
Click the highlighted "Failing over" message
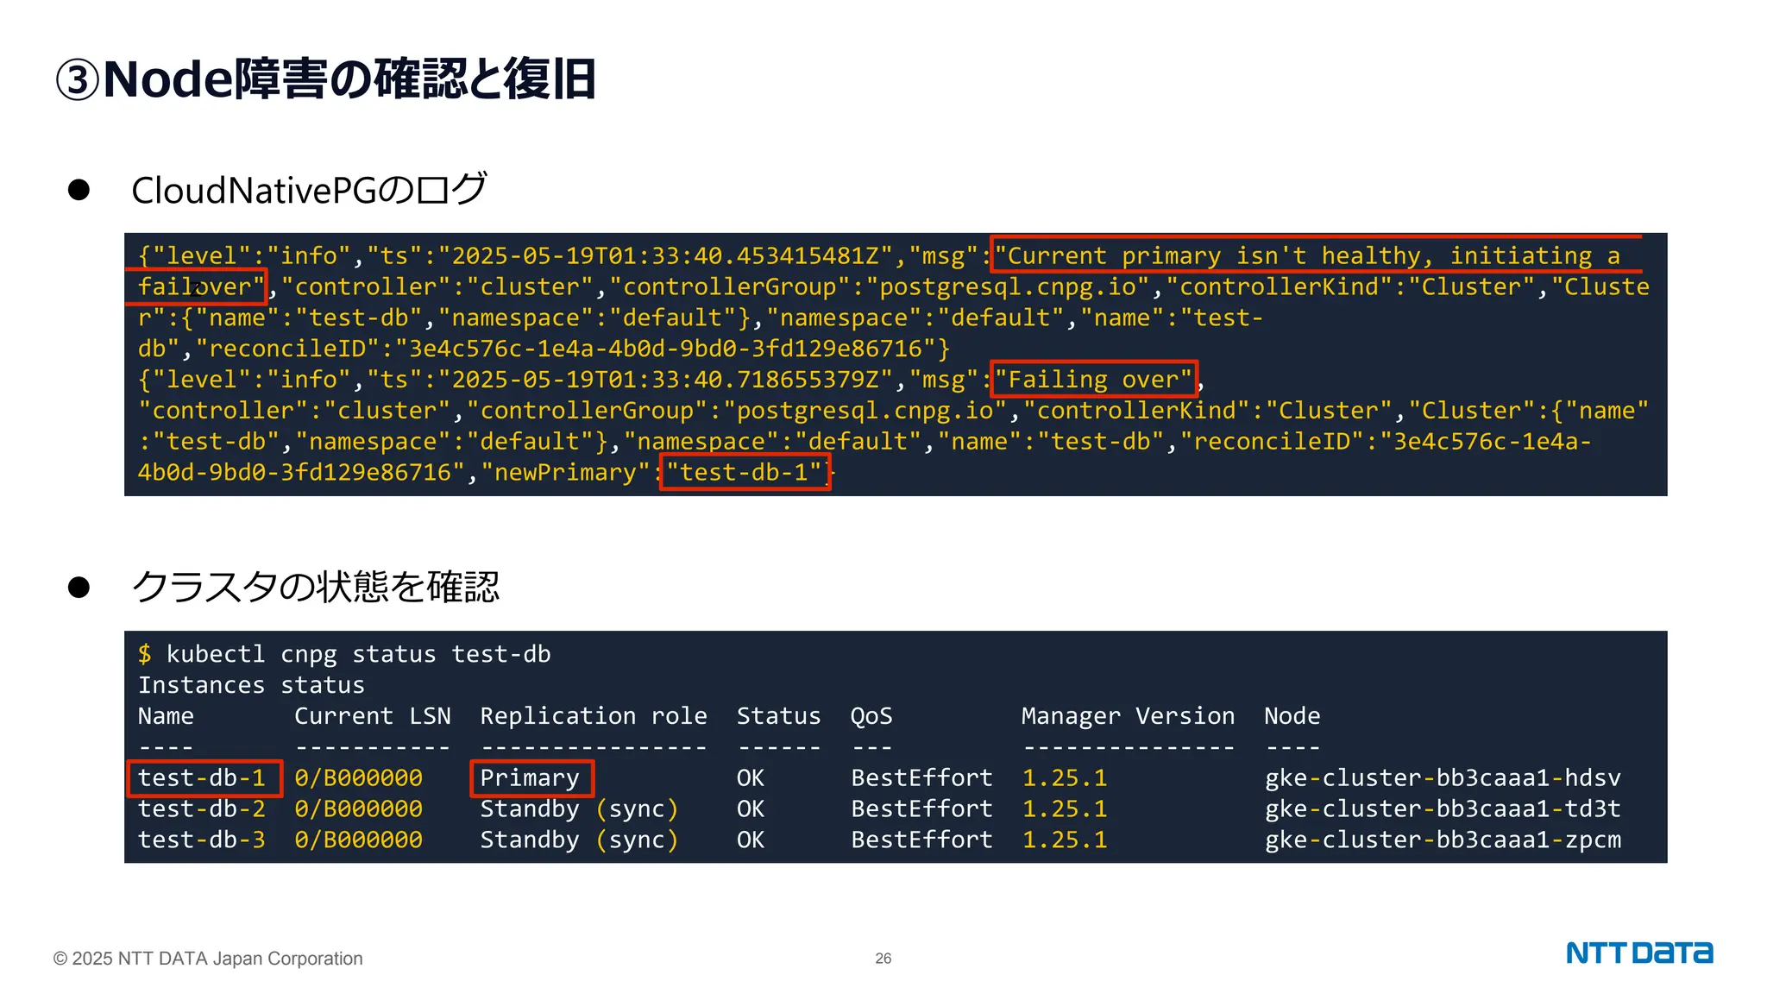pyautogui.click(x=1093, y=380)
